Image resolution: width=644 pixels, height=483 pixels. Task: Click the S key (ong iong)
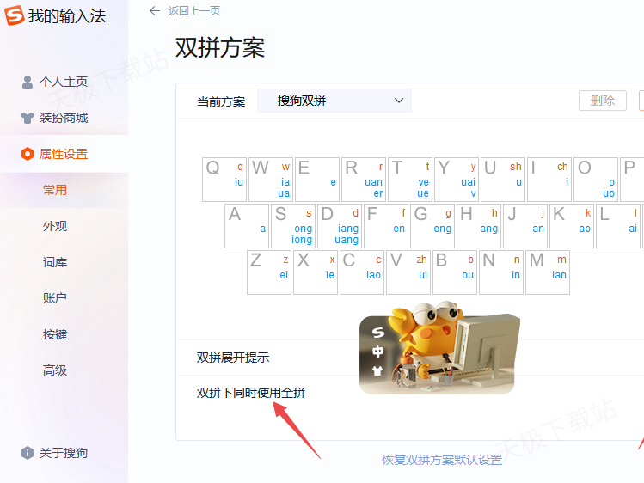293,226
